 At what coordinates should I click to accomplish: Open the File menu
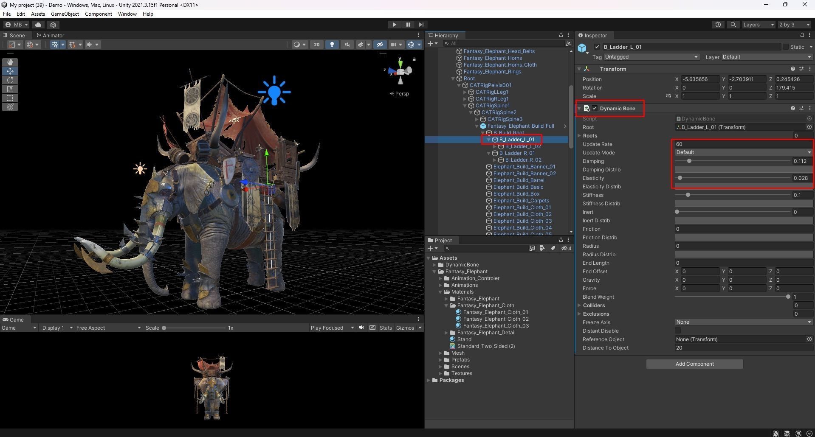7,14
